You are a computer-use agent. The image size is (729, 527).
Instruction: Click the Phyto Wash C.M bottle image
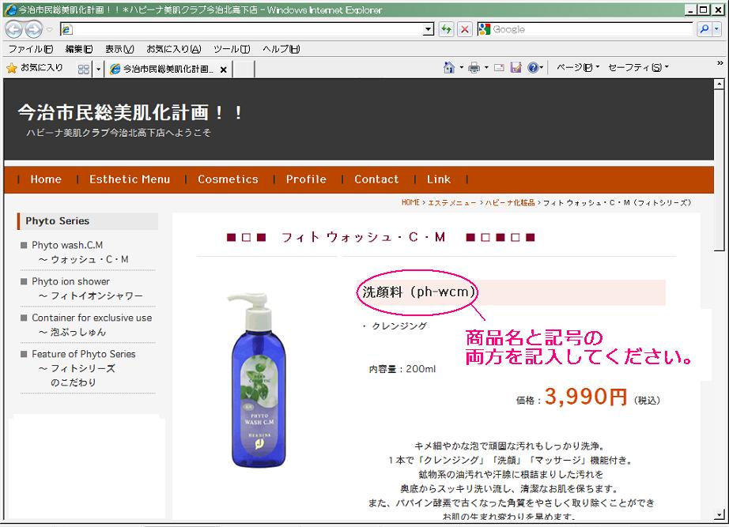[x=258, y=380]
